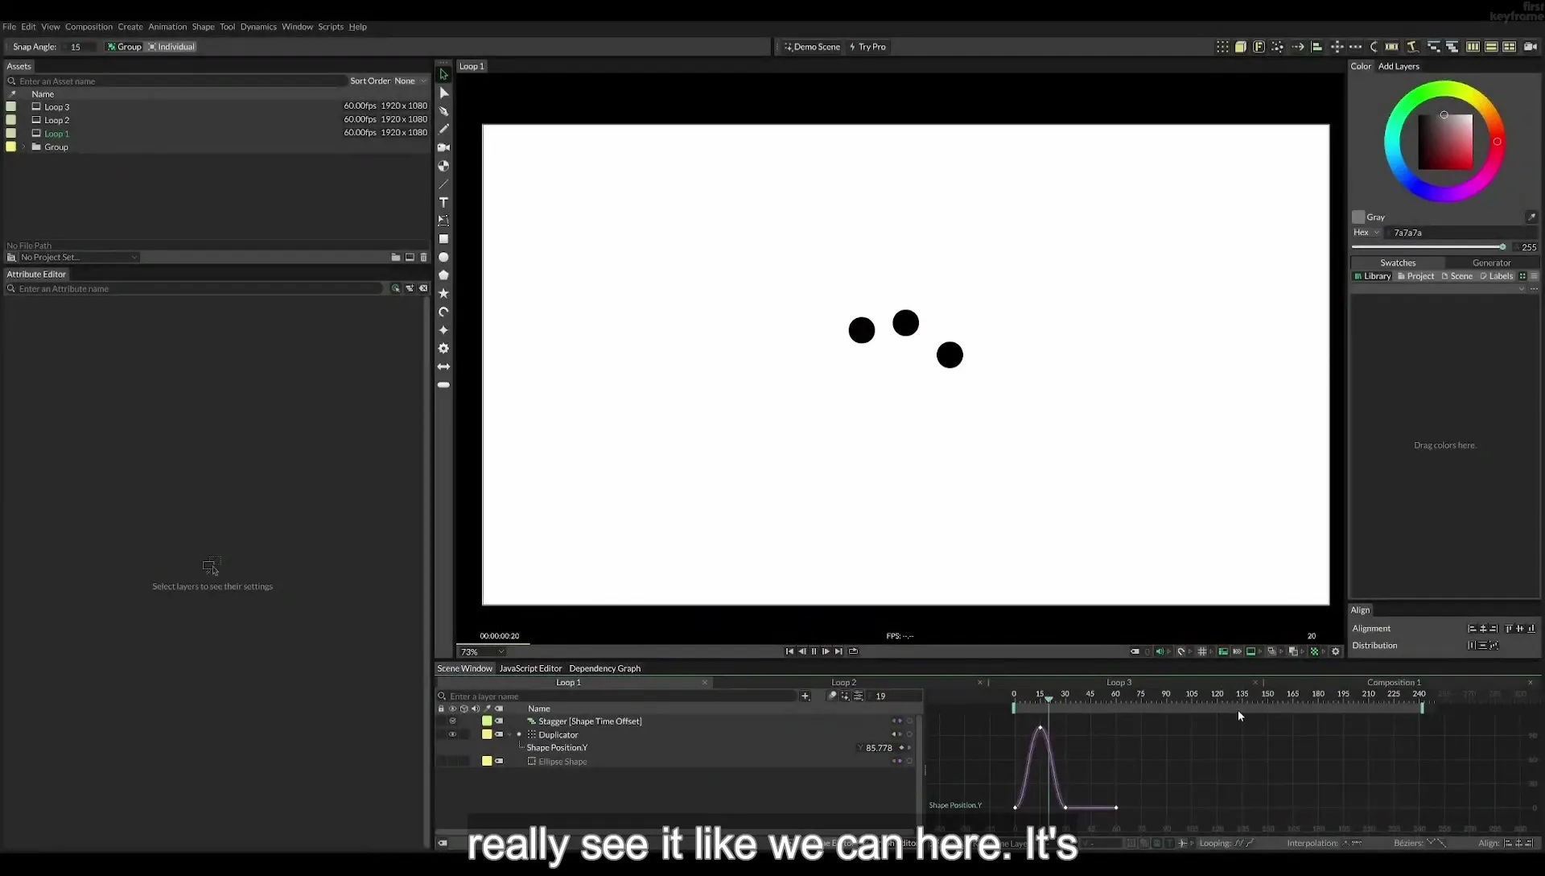Open the Animation menu
The height and width of the screenshot is (876, 1545).
[x=167, y=27]
